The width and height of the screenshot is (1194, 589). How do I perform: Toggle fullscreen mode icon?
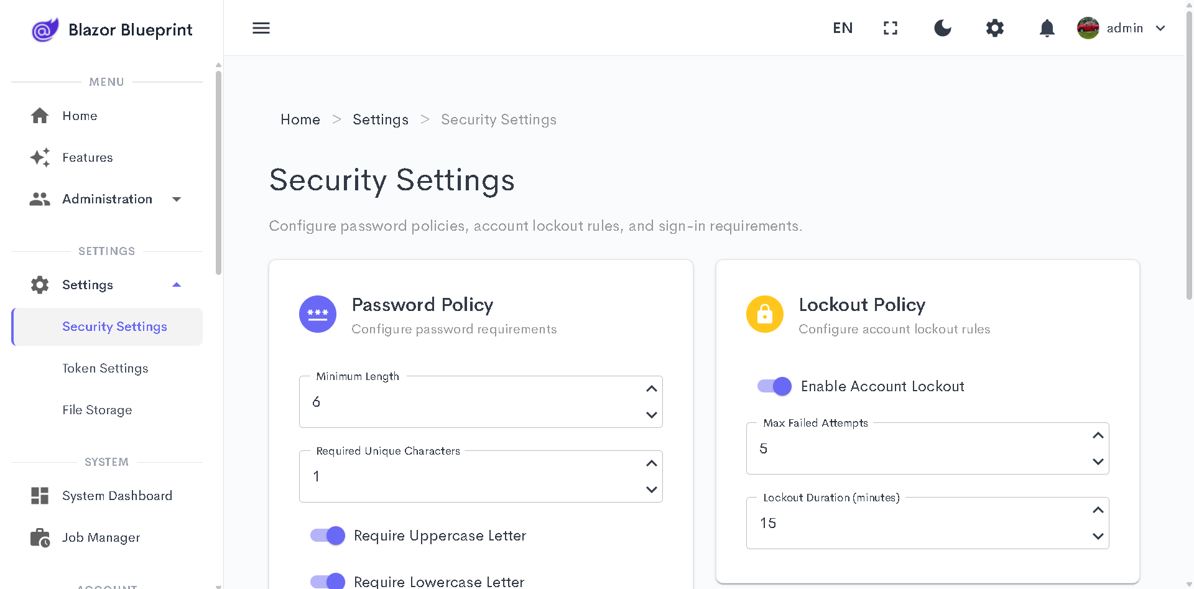891,28
